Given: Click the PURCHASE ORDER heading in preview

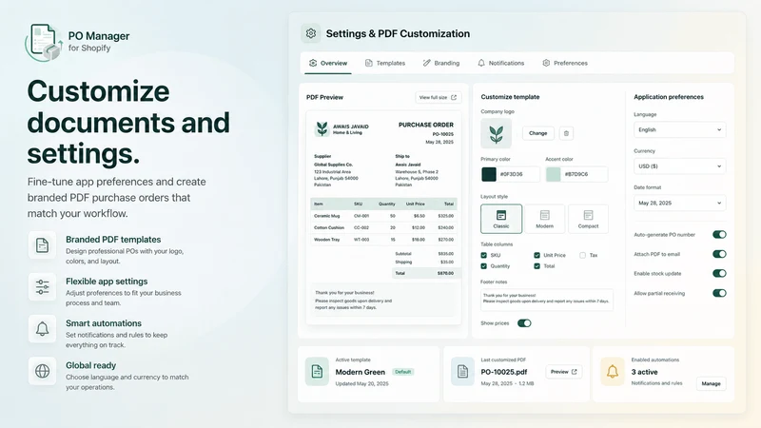Looking at the screenshot, I should click(426, 125).
